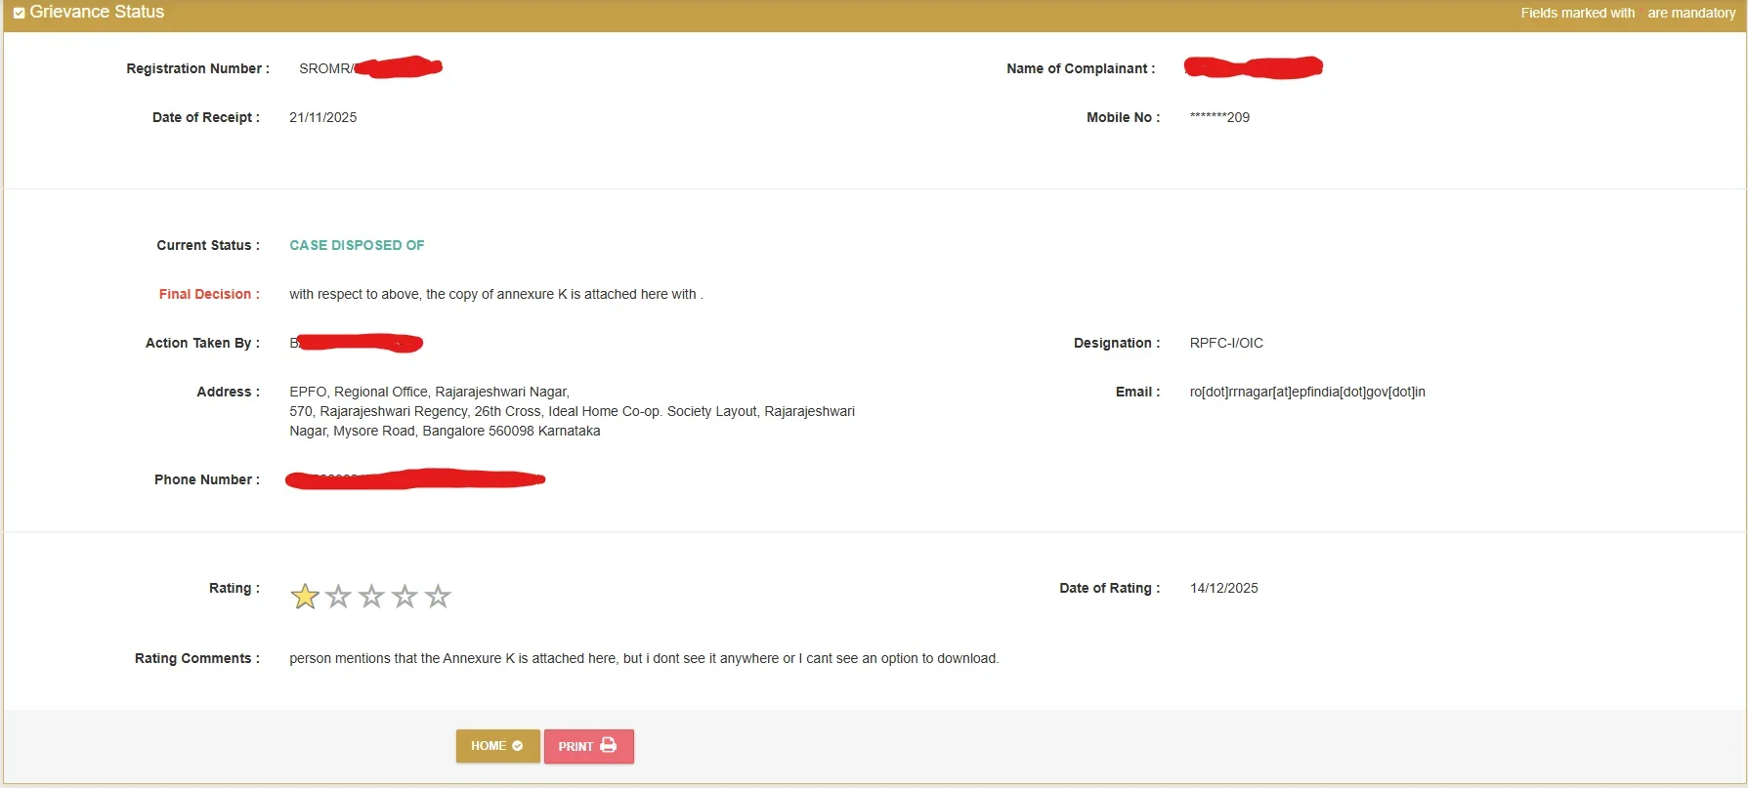
Task: Click the Rating Comments label
Action: [197, 658]
